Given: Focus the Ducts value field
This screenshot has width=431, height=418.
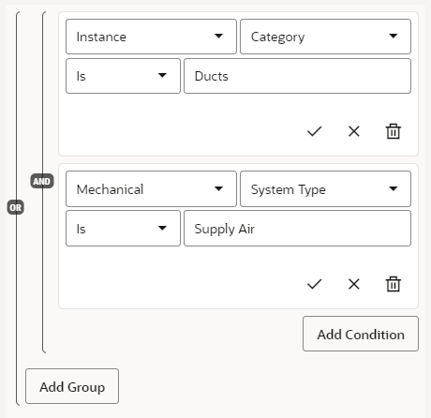Looking at the screenshot, I should click(x=297, y=76).
